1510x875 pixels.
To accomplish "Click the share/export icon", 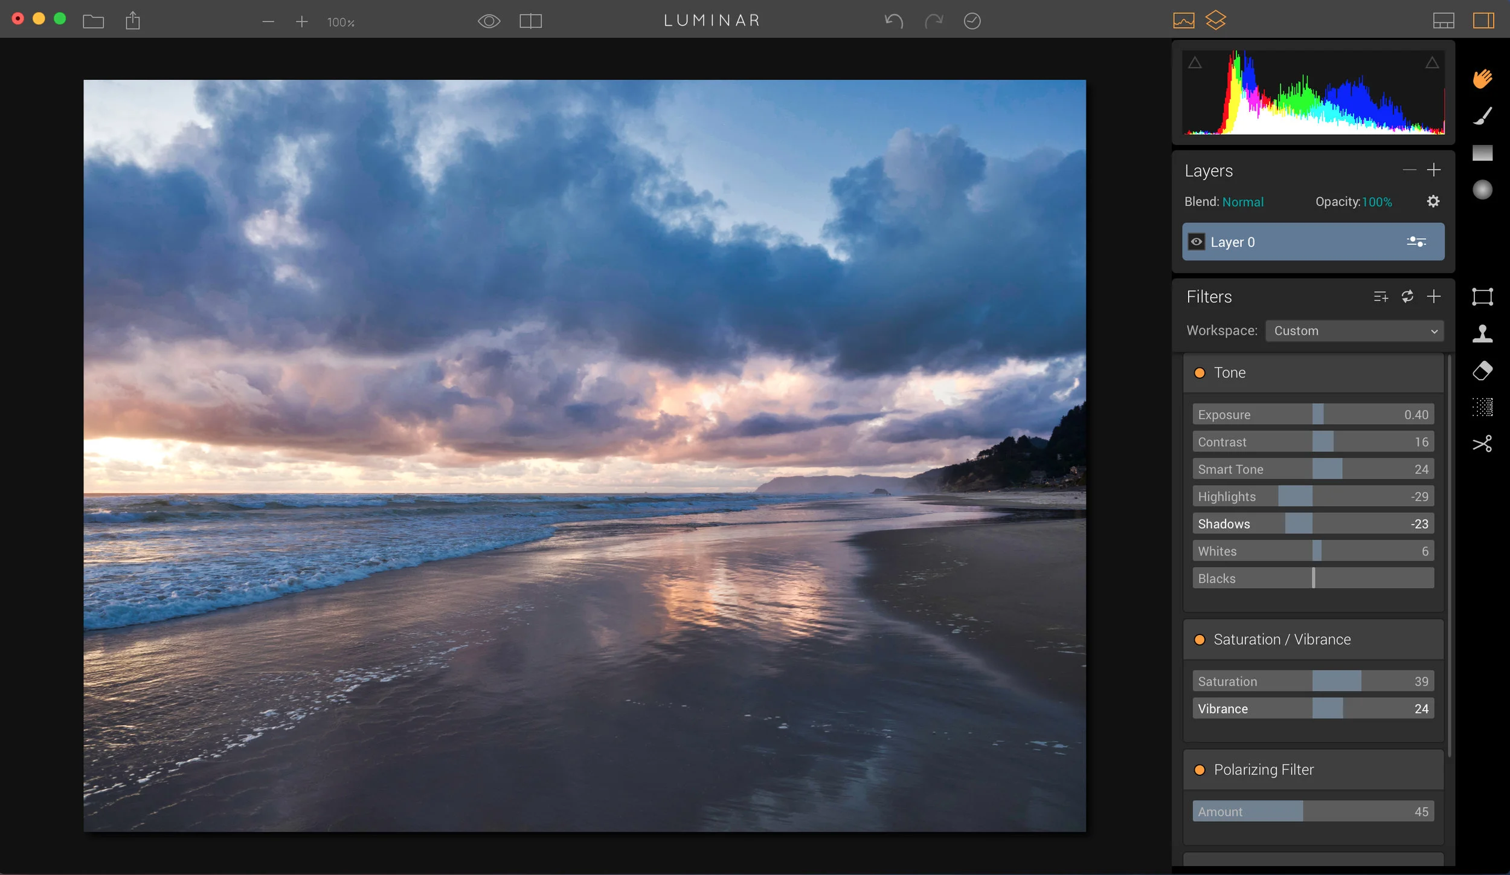I will [x=132, y=21].
